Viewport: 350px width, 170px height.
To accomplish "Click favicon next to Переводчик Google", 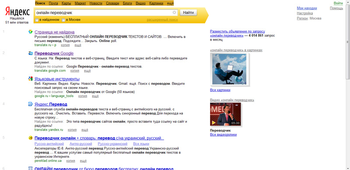I will click(x=30, y=53).
